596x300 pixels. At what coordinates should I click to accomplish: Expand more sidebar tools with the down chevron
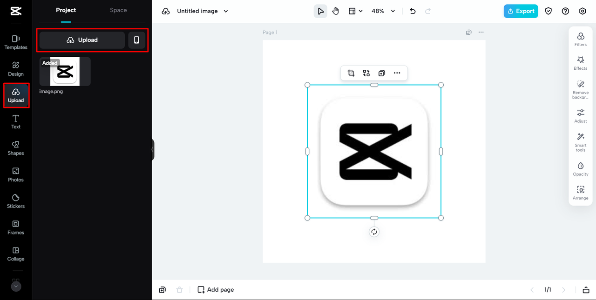click(x=16, y=287)
